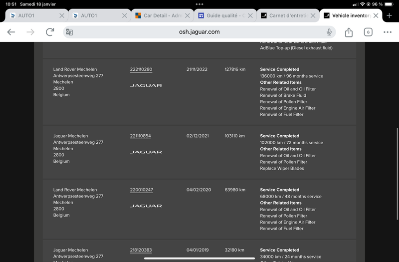Open service record link 218120383
The height and width of the screenshot is (262, 399).
tap(141, 250)
